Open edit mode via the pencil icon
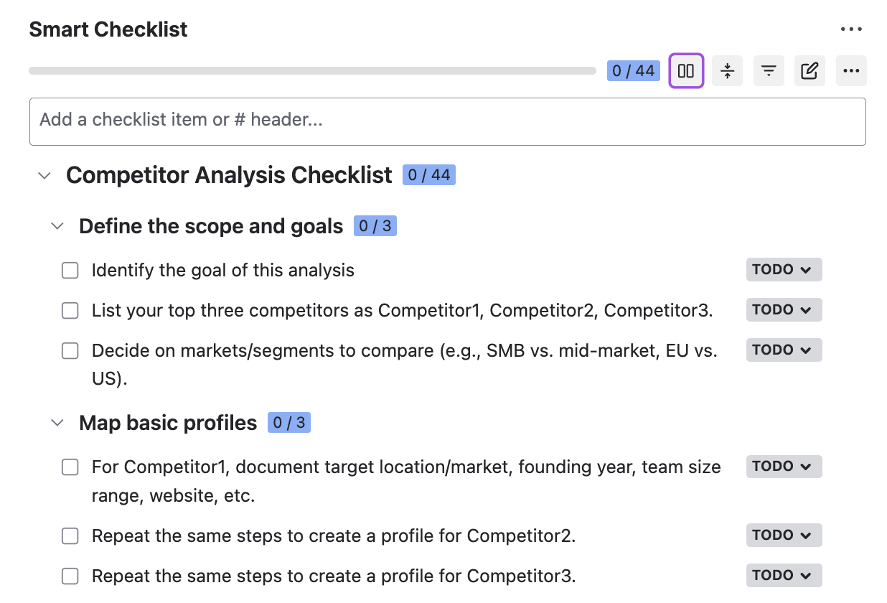Screen dimensions: 887x603 (809, 70)
